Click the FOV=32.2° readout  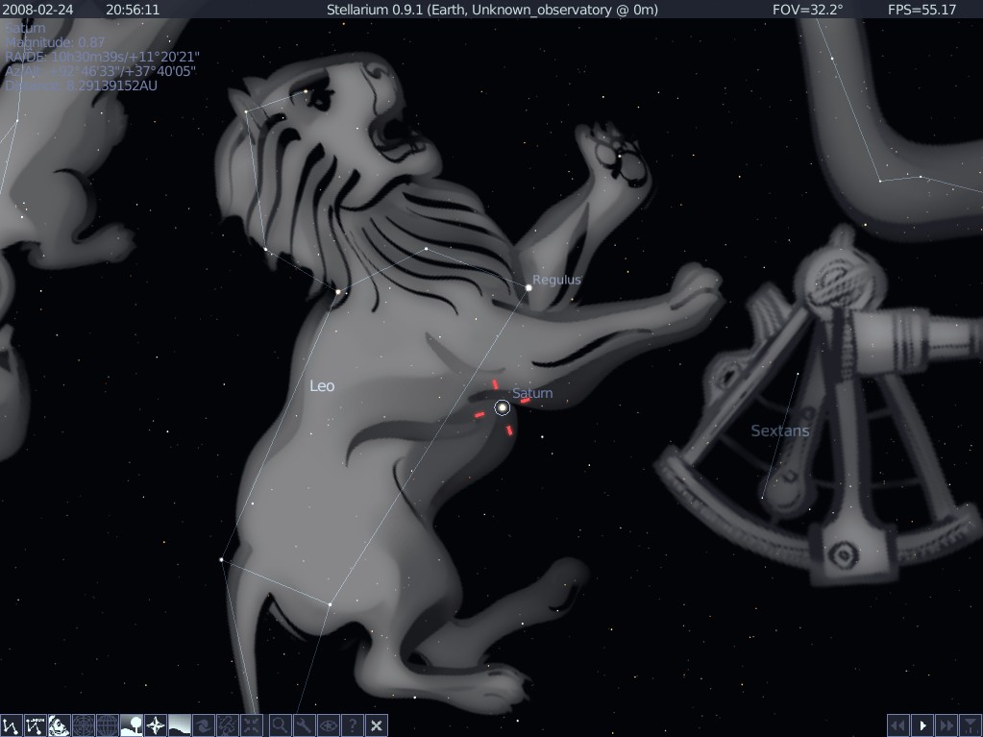click(807, 10)
